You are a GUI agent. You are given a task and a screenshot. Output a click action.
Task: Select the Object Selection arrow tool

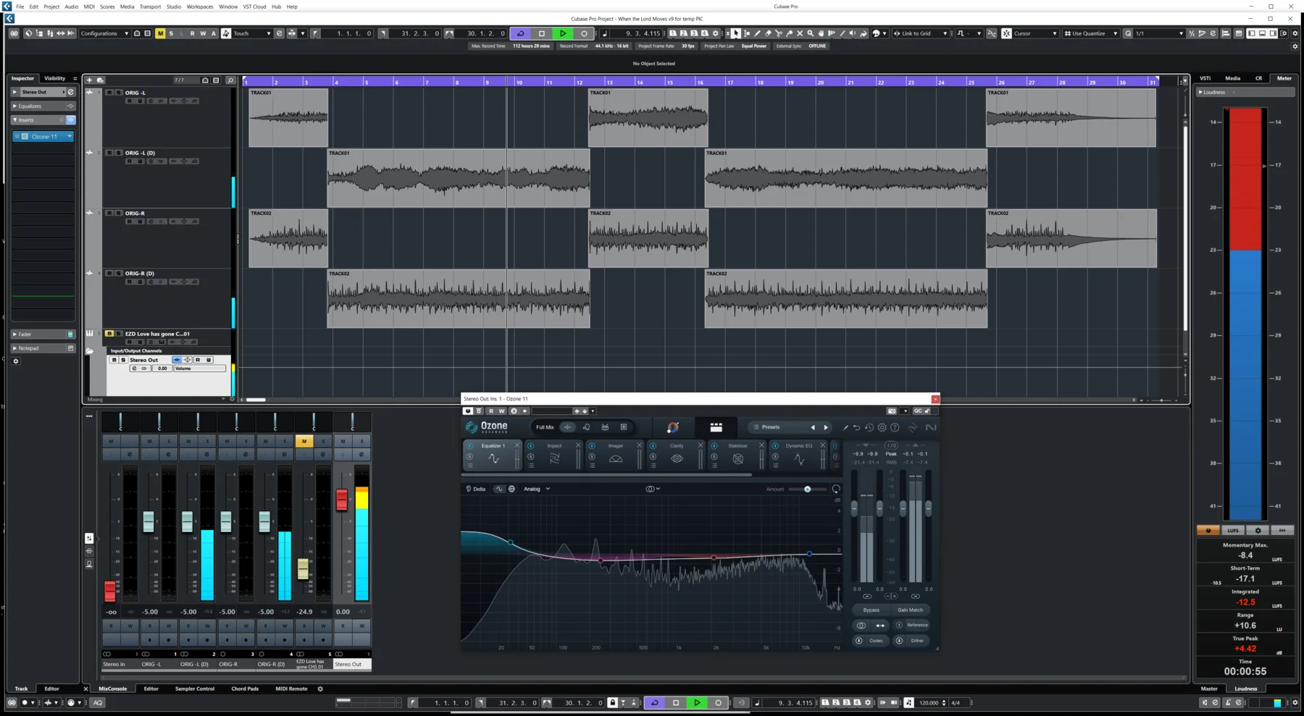pos(736,33)
